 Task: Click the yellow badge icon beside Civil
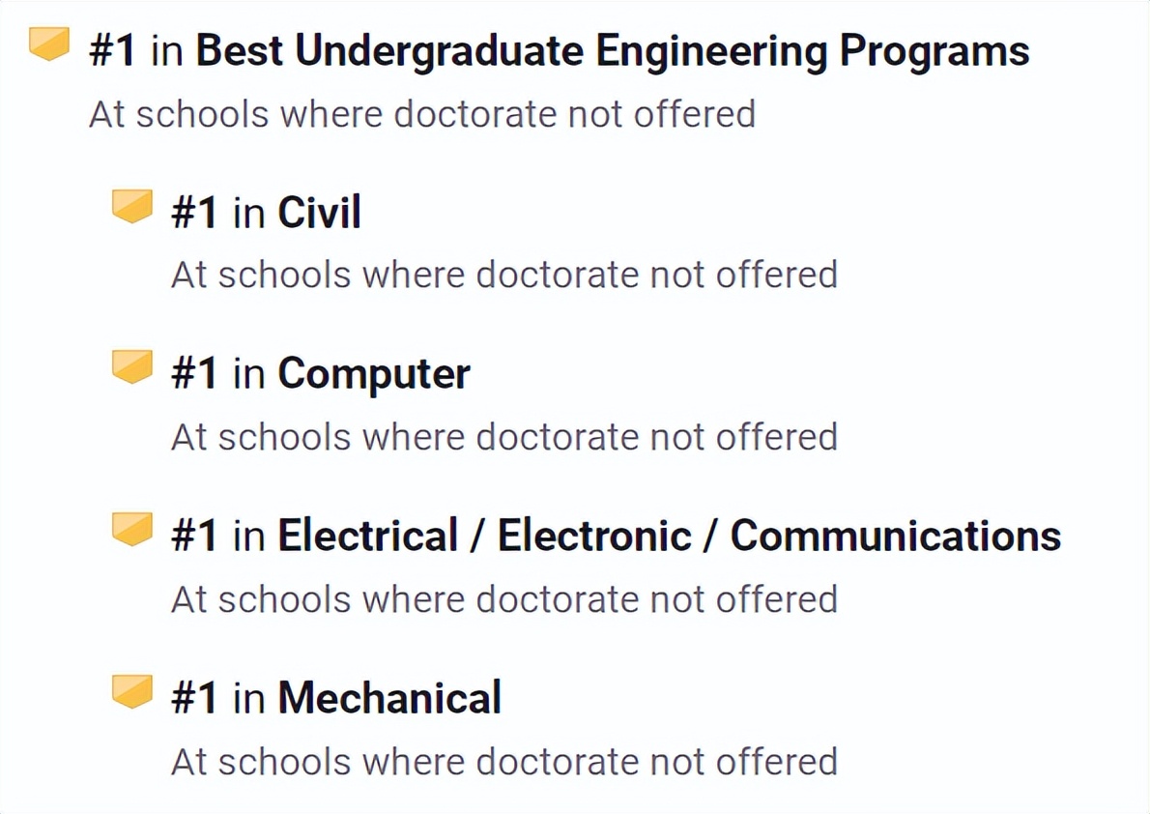point(131,207)
